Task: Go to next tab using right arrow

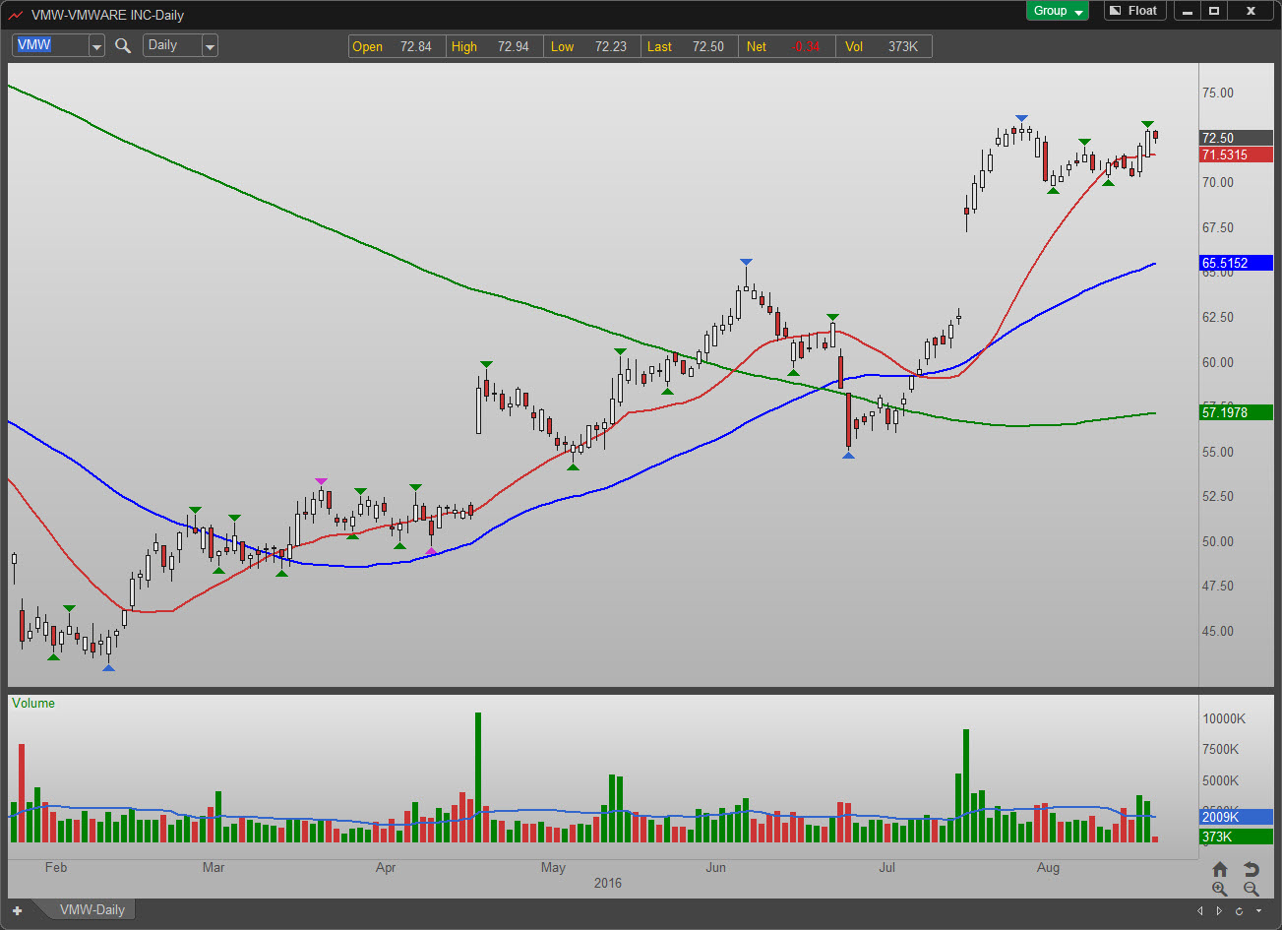Action: tap(1220, 910)
